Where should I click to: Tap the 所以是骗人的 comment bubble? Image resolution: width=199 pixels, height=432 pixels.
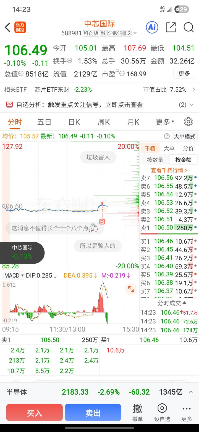click(98, 246)
